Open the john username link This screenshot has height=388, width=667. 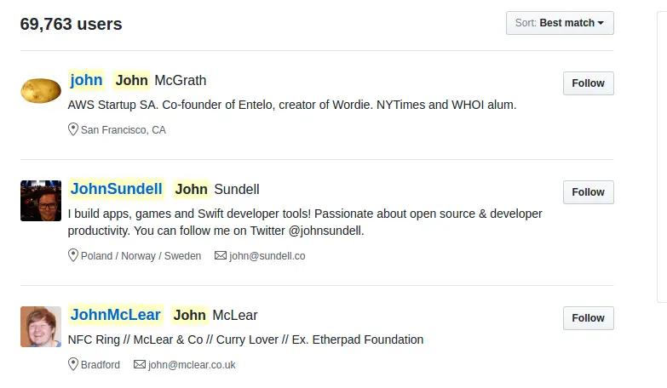86,80
